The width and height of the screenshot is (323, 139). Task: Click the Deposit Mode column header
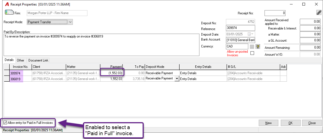coord(162,67)
